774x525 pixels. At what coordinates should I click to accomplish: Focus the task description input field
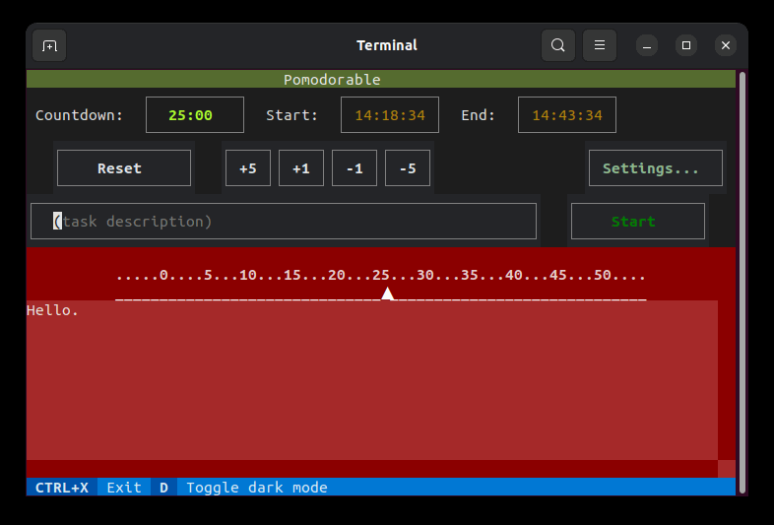[284, 222]
